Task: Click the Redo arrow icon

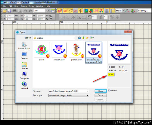Action: (30, 11)
